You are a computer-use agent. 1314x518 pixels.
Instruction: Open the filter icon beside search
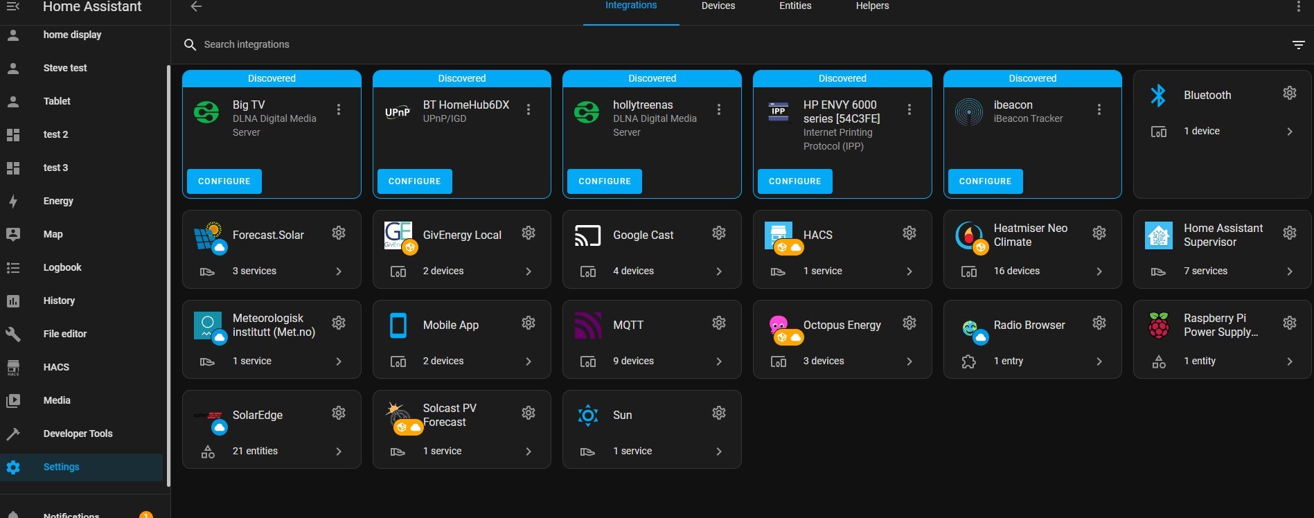pos(1298,45)
